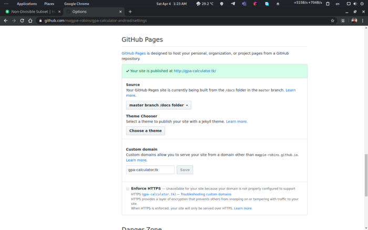Open the weather indicator in top panel
The image size is (368, 230).
(x=205, y=4)
